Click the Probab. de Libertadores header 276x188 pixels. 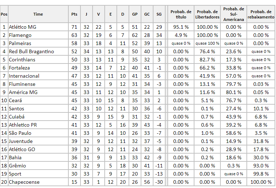click(x=207, y=14)
